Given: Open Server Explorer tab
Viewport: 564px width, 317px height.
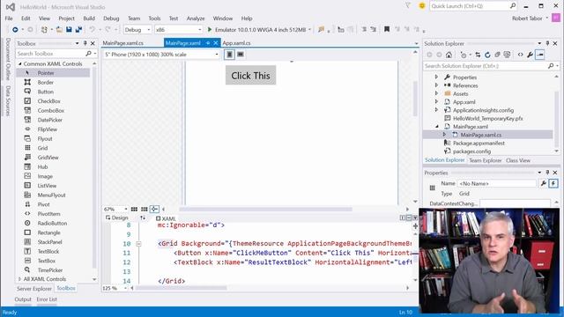Looking at the screenshot, I should tap(34, 288).
